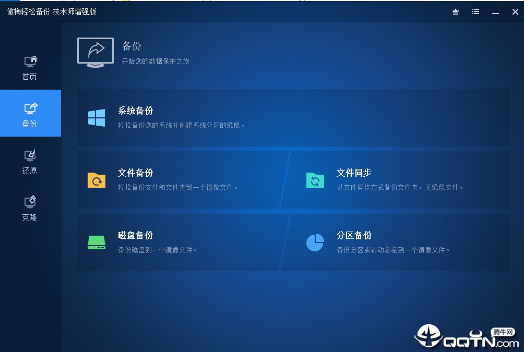The height and width of the screenshot is (352, 524).
Task: Click the blue pie partition backup icon
Action: pos(315,242)
